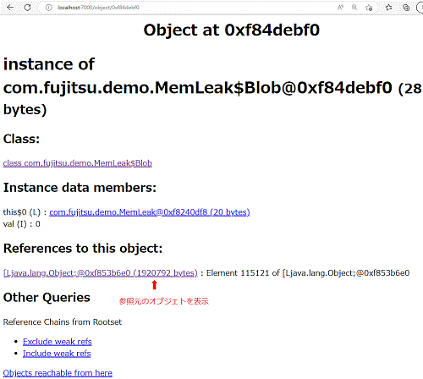The image size is (423, 379).
Task: Click the red annotation arrow under reference
Action: tap(154, 285)
